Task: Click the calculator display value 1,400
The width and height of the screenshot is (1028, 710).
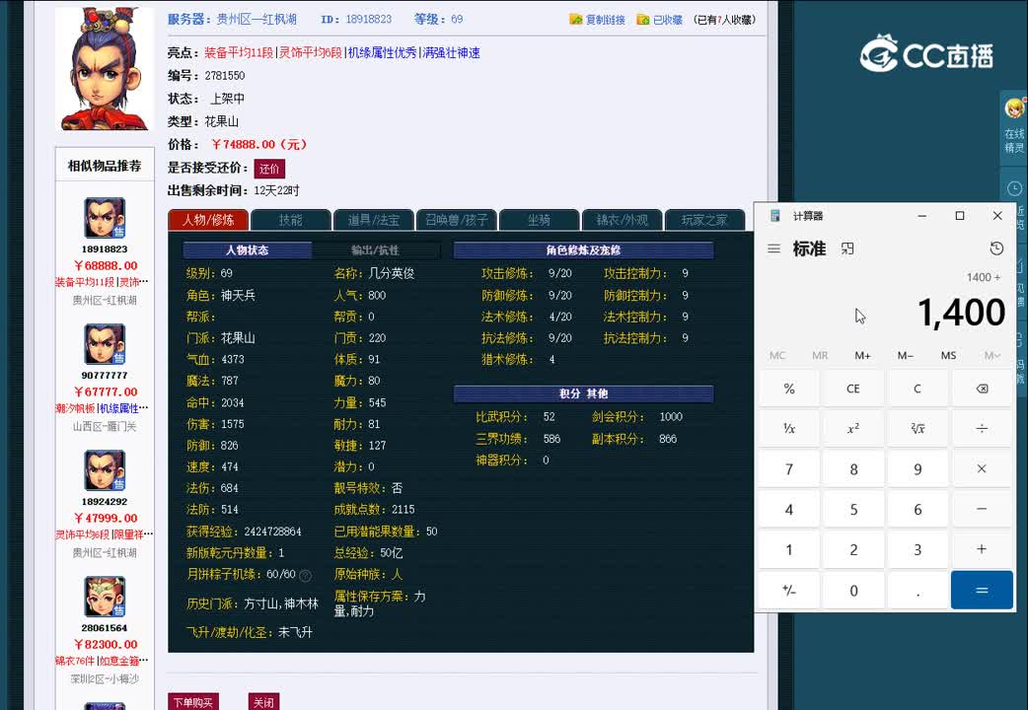Action: point(961,313)
